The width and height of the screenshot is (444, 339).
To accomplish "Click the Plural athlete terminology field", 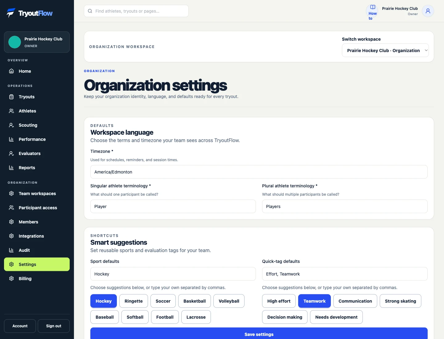I will 345,206.
